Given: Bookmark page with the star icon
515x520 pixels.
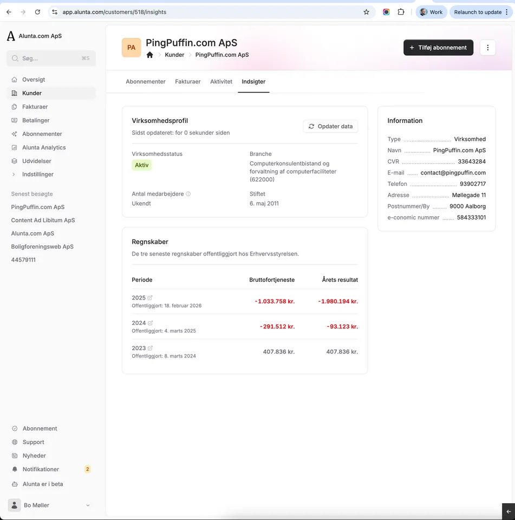Looking at the screenshot, I should pyautogui.click(x=366, y=12).
